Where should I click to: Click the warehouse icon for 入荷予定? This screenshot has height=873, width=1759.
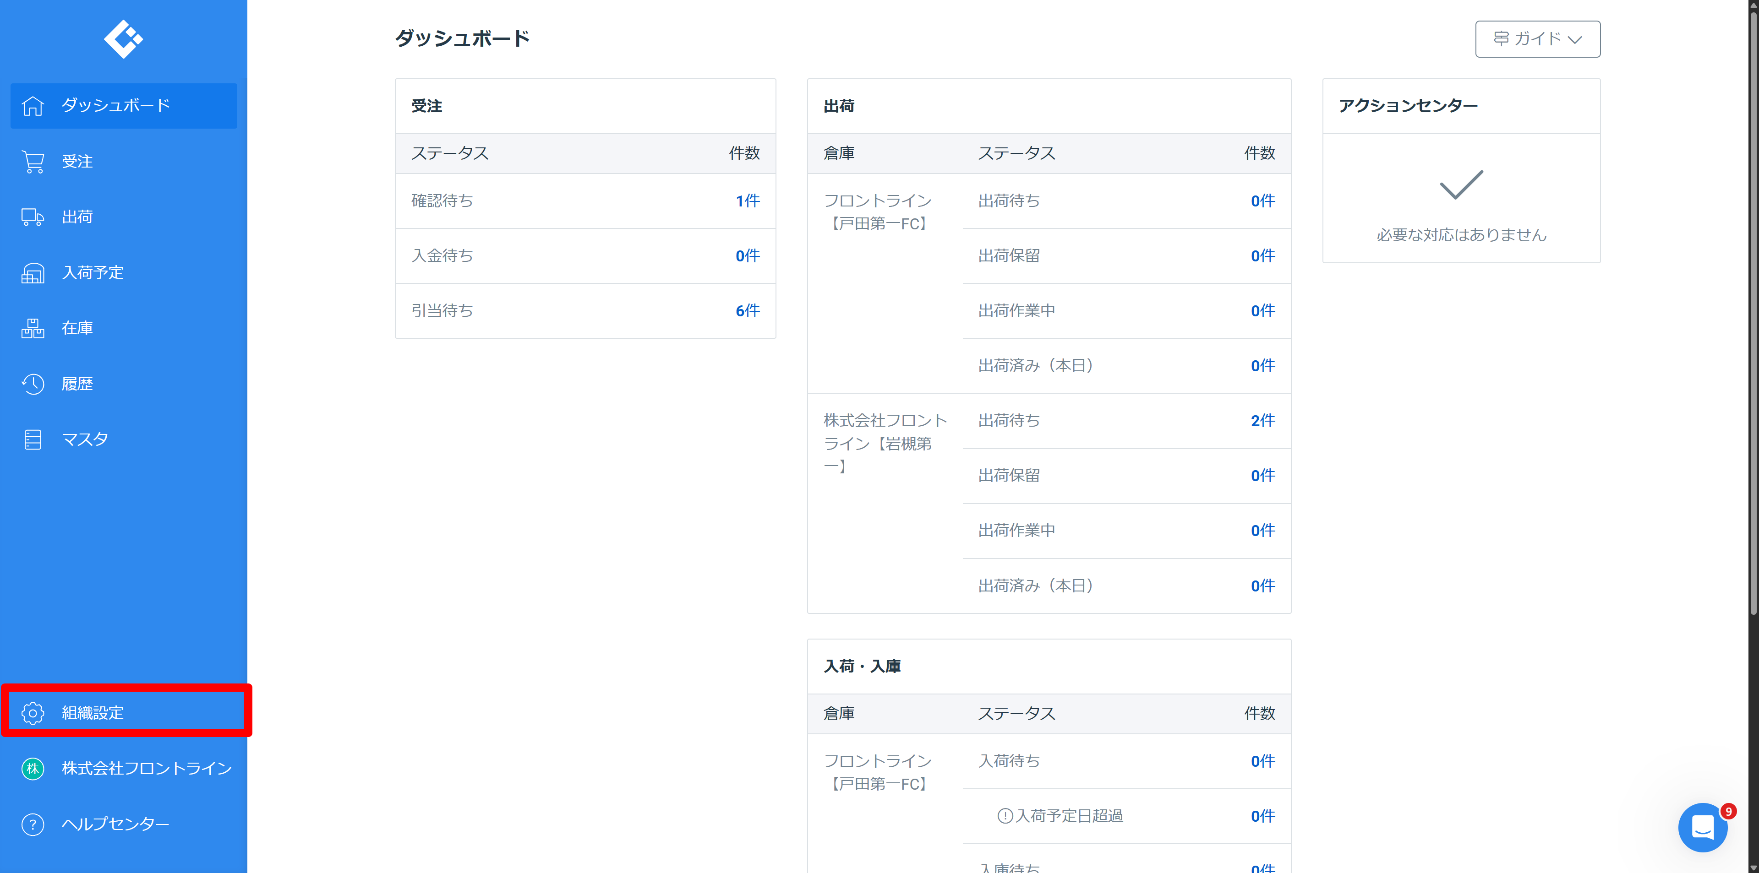point(33,273)
